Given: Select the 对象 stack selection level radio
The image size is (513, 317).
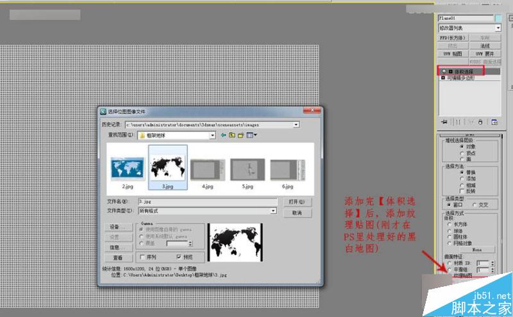Looking at the screenshot, I should coord(462,146).
